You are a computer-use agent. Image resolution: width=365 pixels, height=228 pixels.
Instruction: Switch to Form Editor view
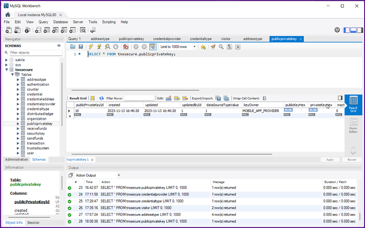[x=353, y=125]
